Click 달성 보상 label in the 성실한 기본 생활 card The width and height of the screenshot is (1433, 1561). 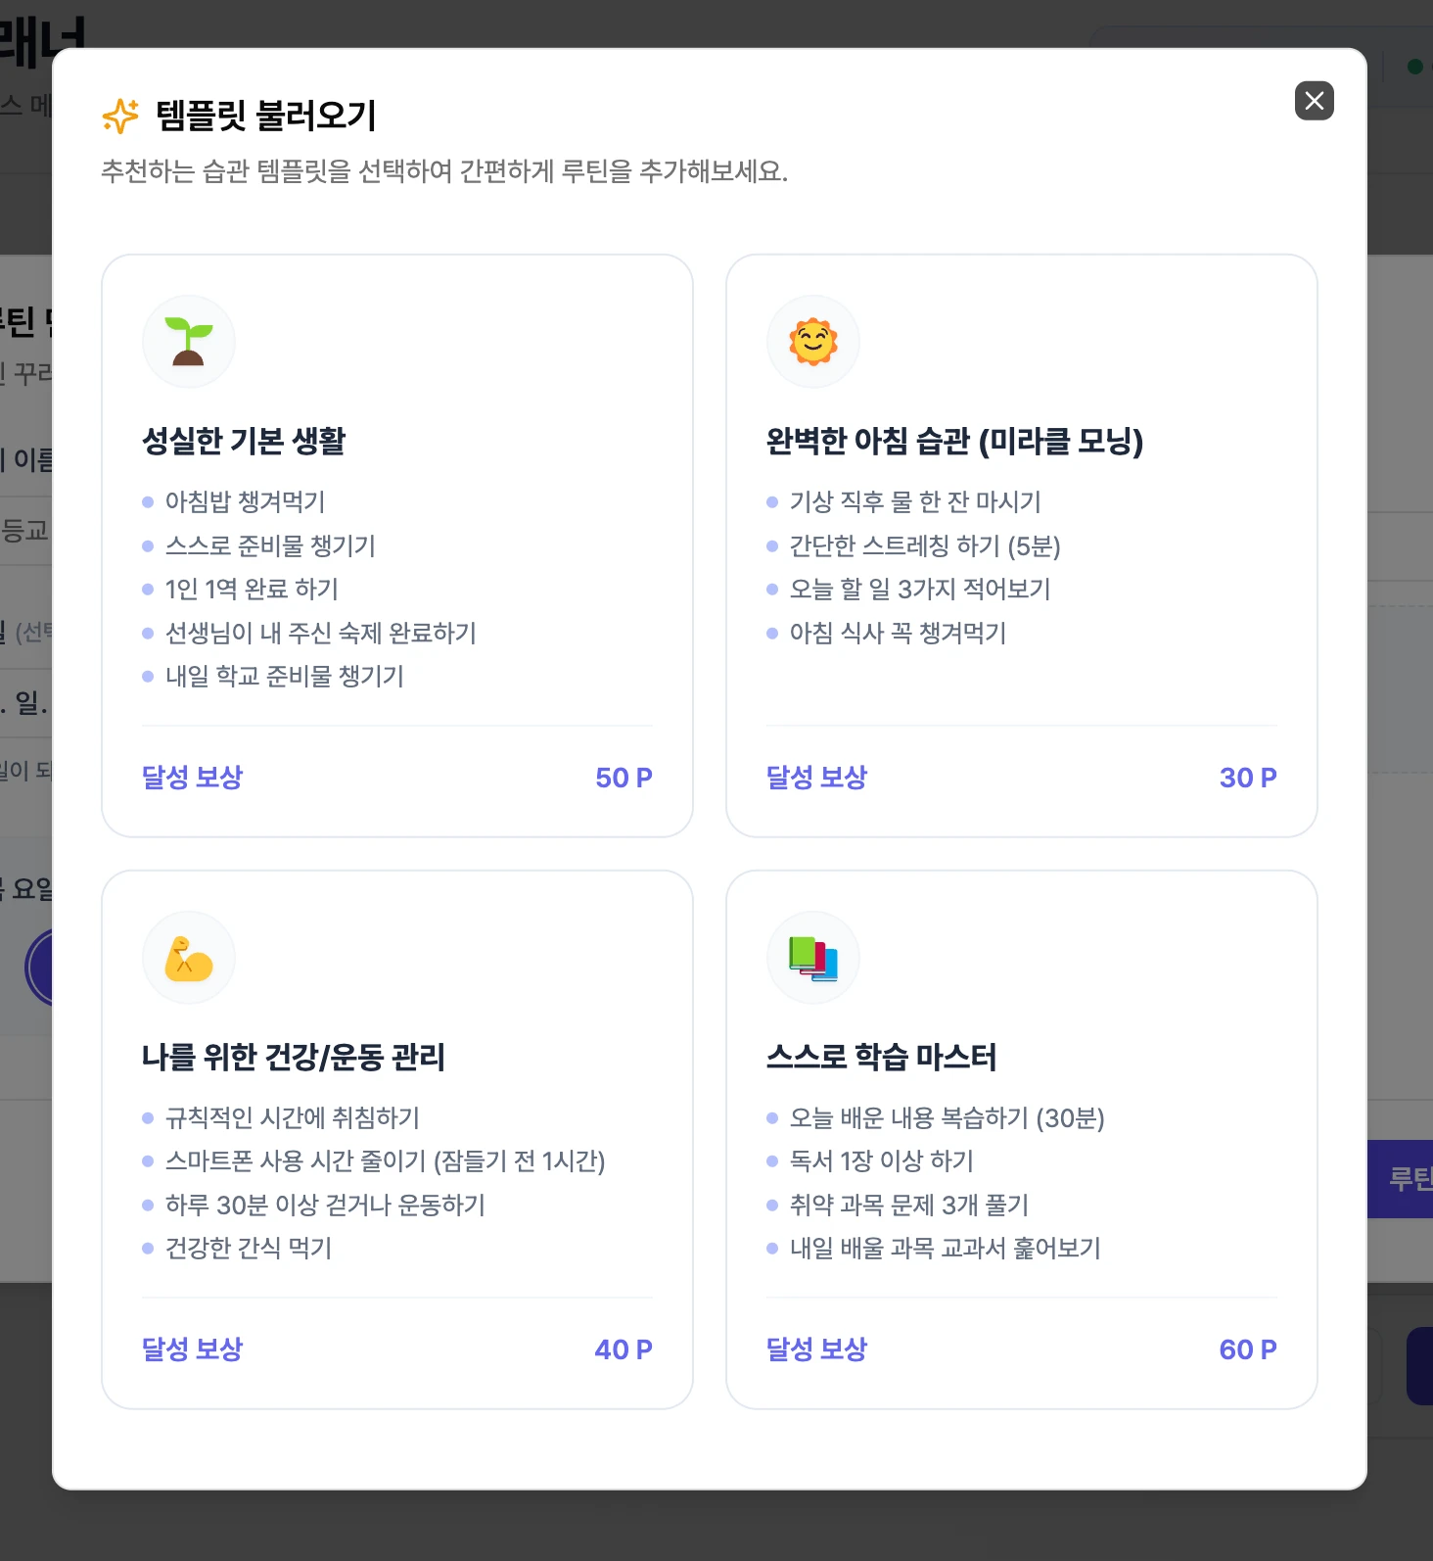click(x=192, y=778)
